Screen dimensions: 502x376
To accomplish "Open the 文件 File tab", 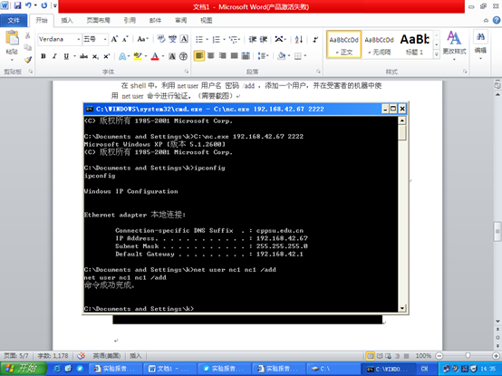I will pos(14,21).
